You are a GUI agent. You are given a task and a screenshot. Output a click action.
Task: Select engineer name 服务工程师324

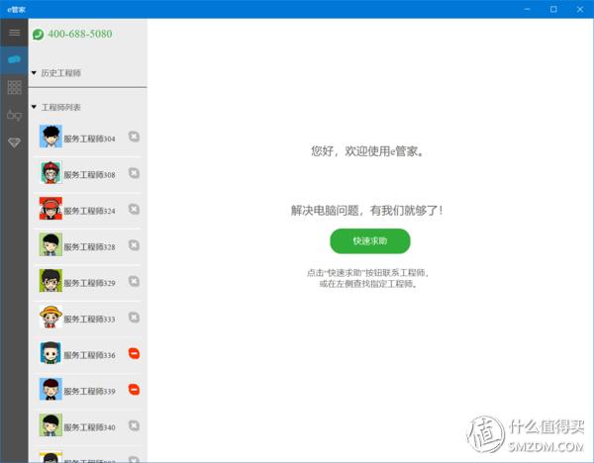pyautogui.click(x=89, y=211)
